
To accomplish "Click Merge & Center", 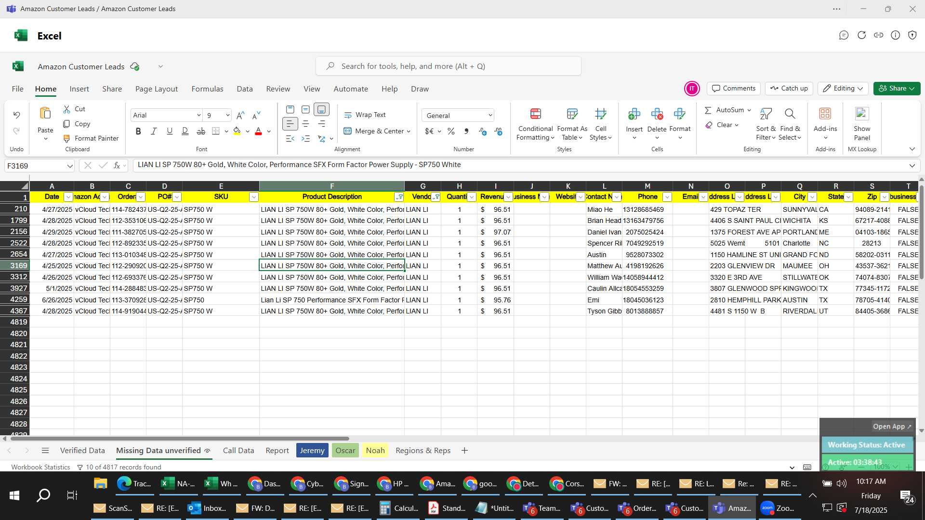I will 374,131.
